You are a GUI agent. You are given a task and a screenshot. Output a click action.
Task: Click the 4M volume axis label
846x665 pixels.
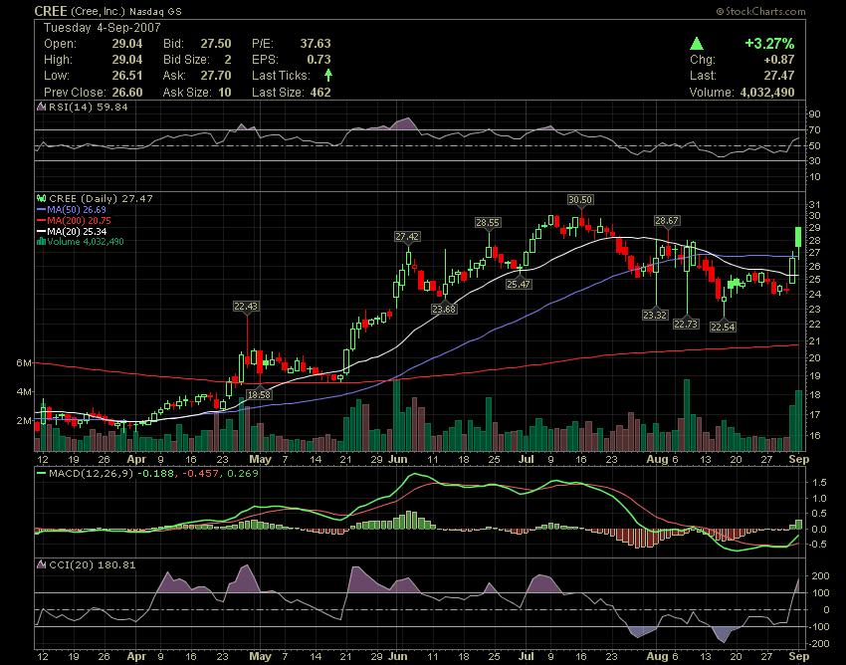pyautogui.click(x=24, y=391)
